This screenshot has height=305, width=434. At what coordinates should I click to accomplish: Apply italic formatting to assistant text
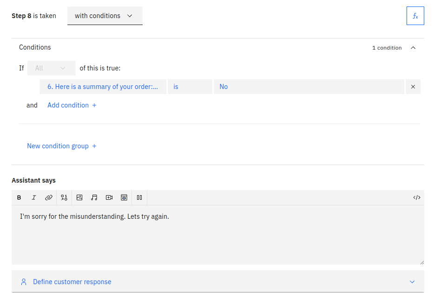click(x=34, y=197)
